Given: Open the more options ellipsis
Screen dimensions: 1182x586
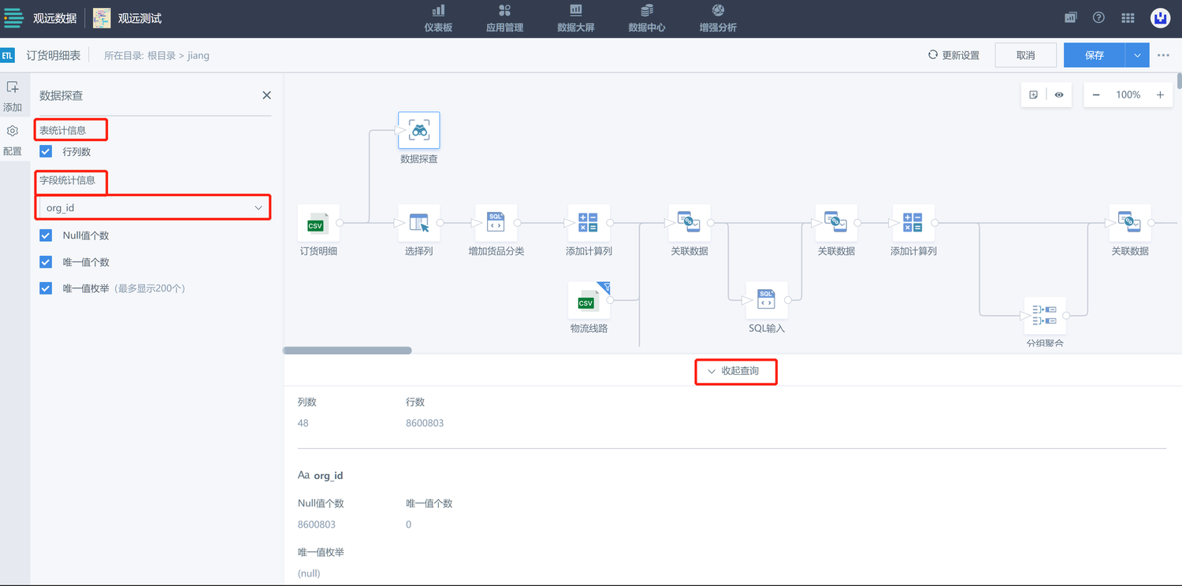Looking at the screenshot, I should coord(1163,55).
